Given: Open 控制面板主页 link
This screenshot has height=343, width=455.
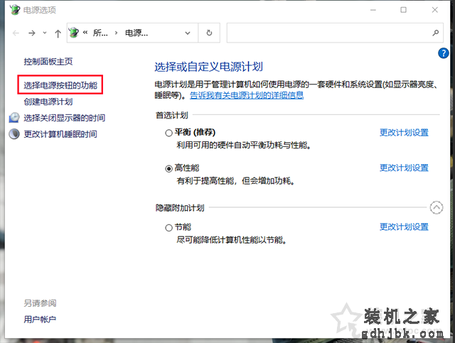Looking at the screenshot, I should pos(48,62).
